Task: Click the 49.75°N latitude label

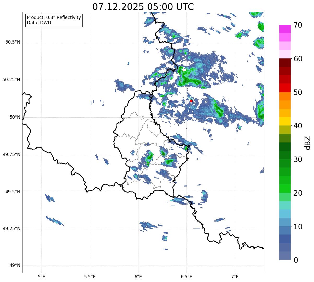Action: coord(11,154)
